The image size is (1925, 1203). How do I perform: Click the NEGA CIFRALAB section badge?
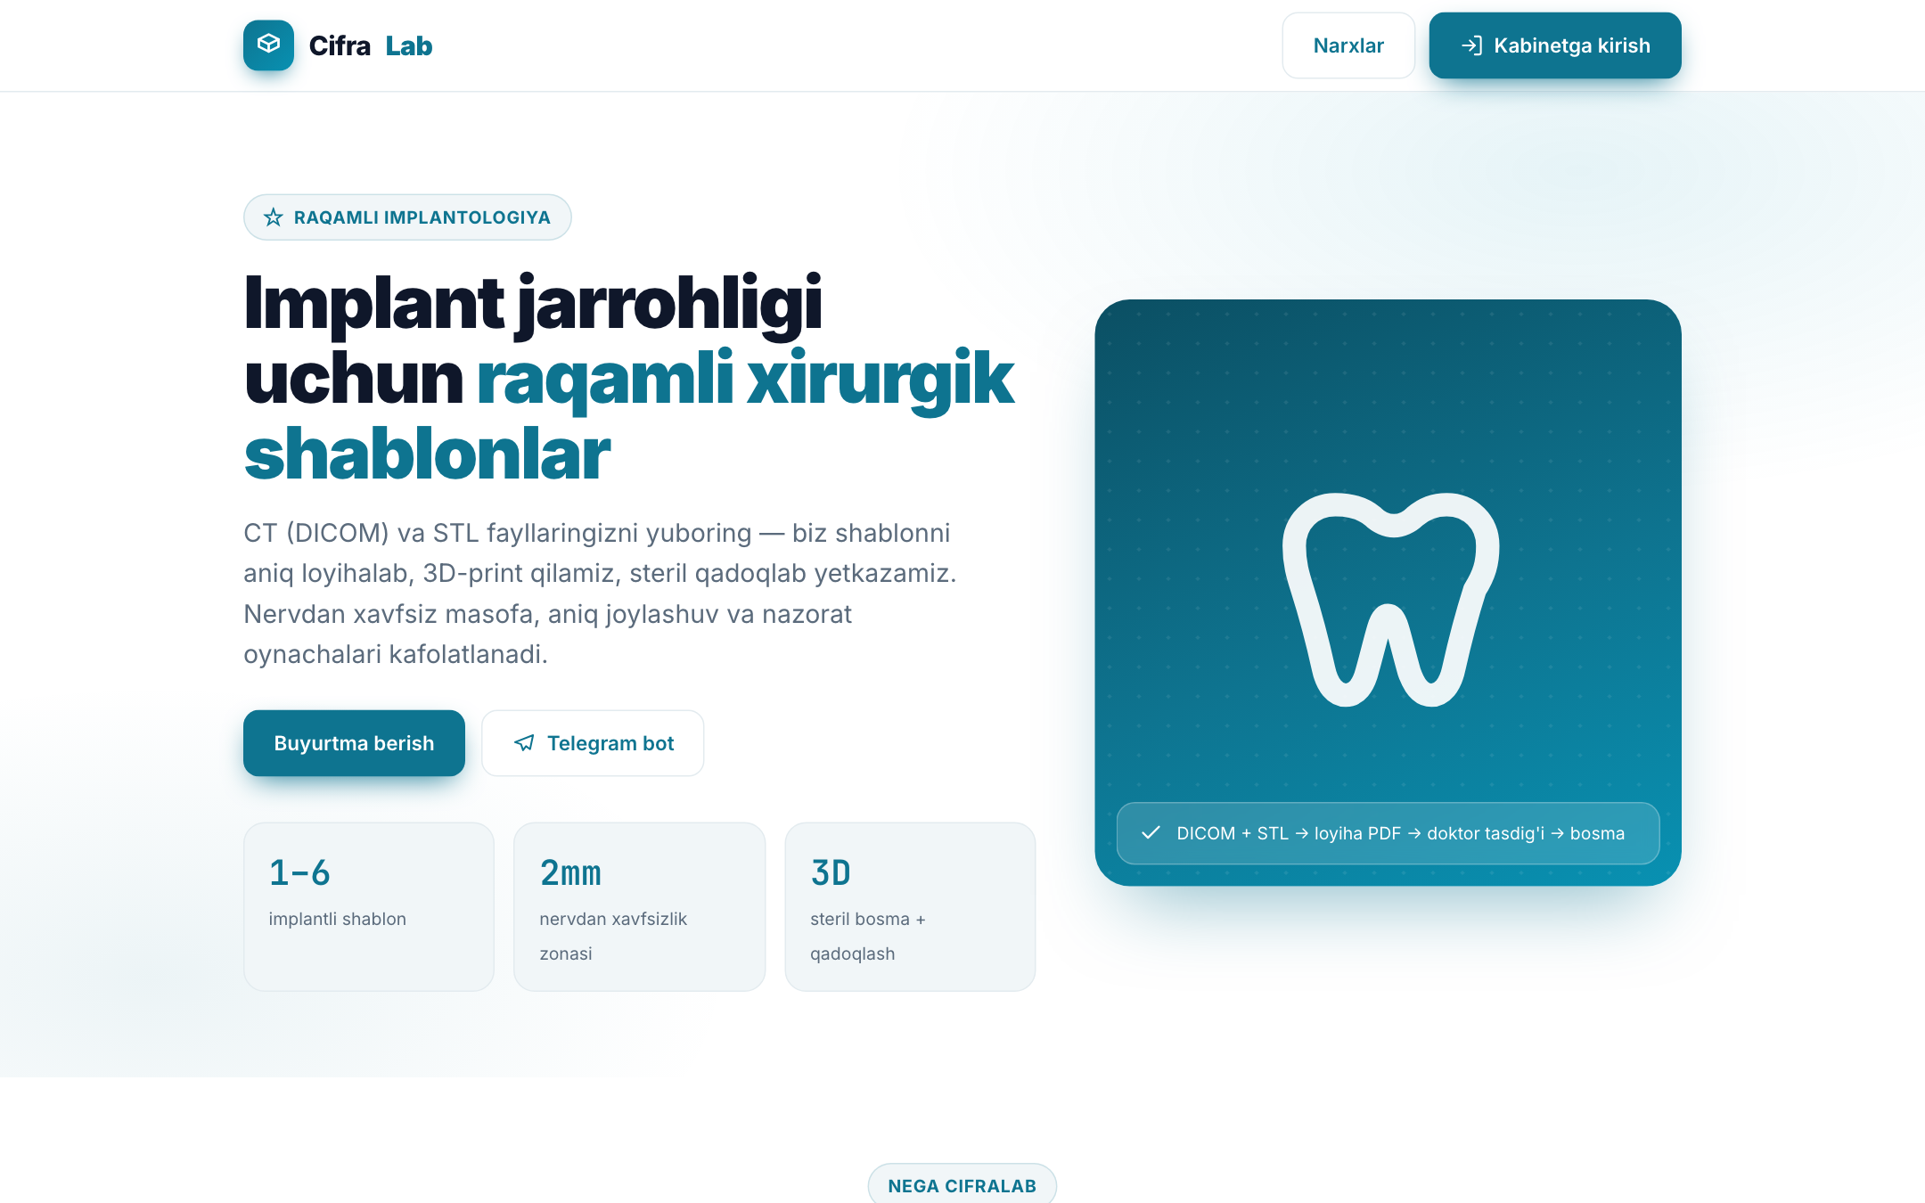(x=962, y=1185)
